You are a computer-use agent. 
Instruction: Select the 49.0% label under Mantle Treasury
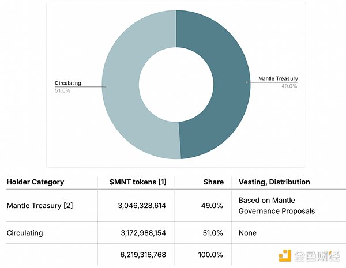coord(289,86)
